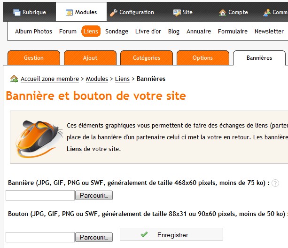Click the Site pencil icon
The width and height of the screenshot is (288, 248).
(x=177, y=13)
